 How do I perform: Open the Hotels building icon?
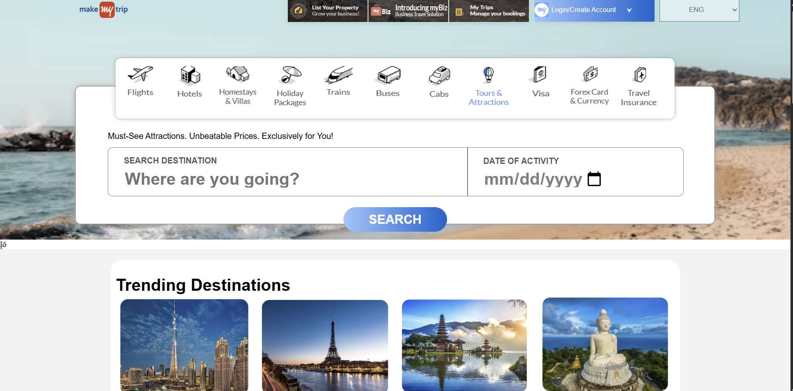pos(190,76)
